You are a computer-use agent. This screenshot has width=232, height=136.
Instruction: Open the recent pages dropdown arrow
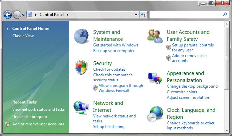(x=24, y=15)
